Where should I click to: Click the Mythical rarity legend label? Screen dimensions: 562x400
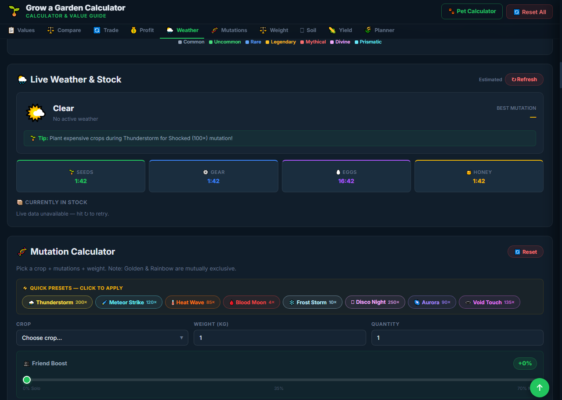[x=313, y=42]
